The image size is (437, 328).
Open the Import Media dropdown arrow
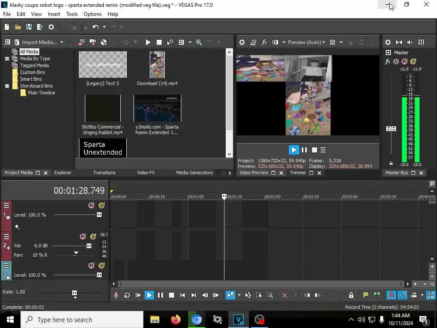61,42
